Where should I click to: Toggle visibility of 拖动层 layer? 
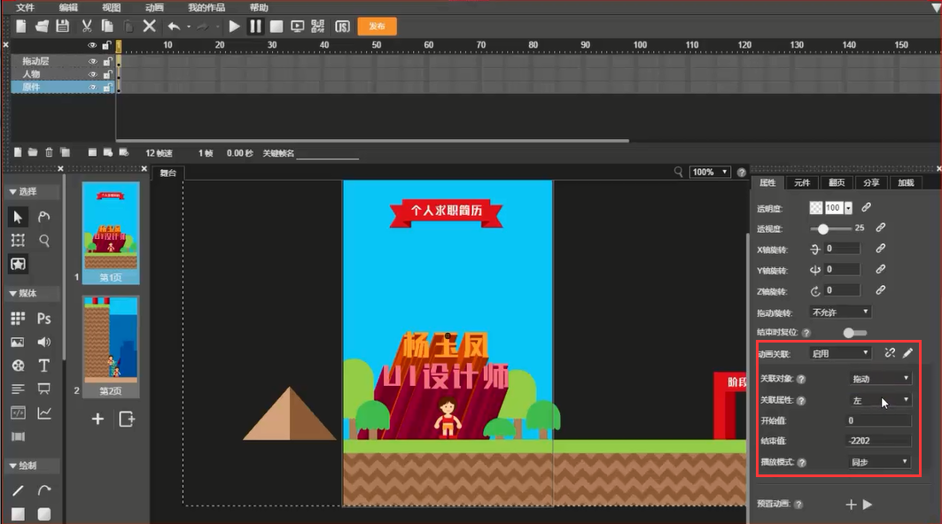[x=92, y=61]
